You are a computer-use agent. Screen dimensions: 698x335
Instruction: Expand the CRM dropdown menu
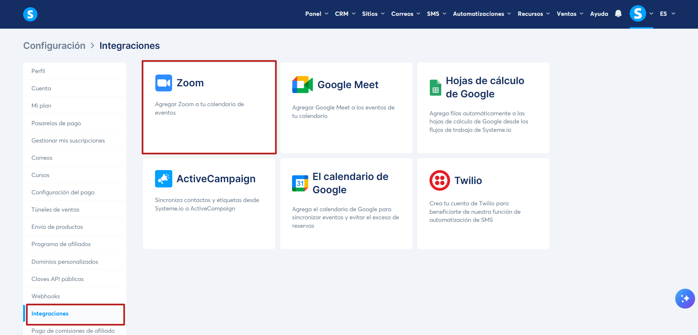pos(345,14)
